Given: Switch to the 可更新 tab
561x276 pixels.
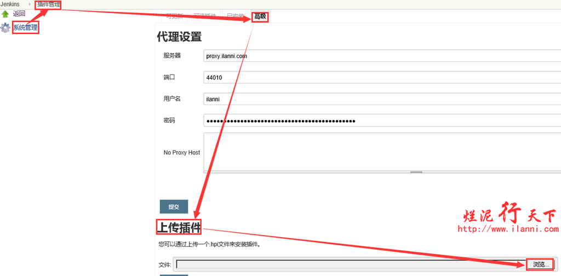Looking at the screenshot, I should [174, 16].
